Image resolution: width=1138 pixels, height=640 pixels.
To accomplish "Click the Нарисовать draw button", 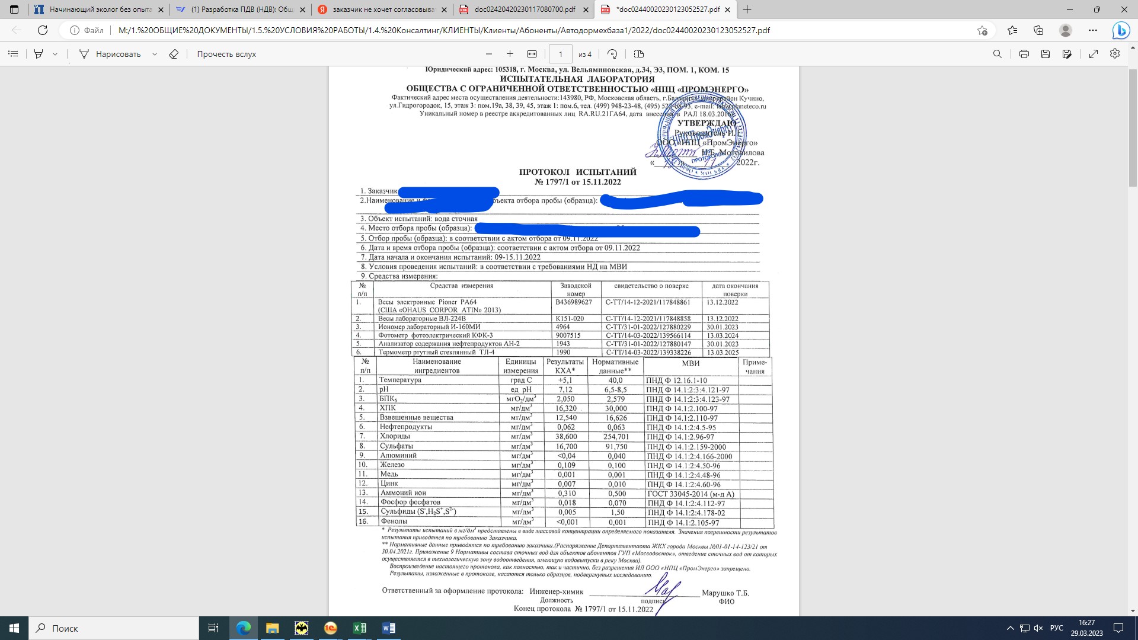I will pyautogui.click(x=110, y=54).
